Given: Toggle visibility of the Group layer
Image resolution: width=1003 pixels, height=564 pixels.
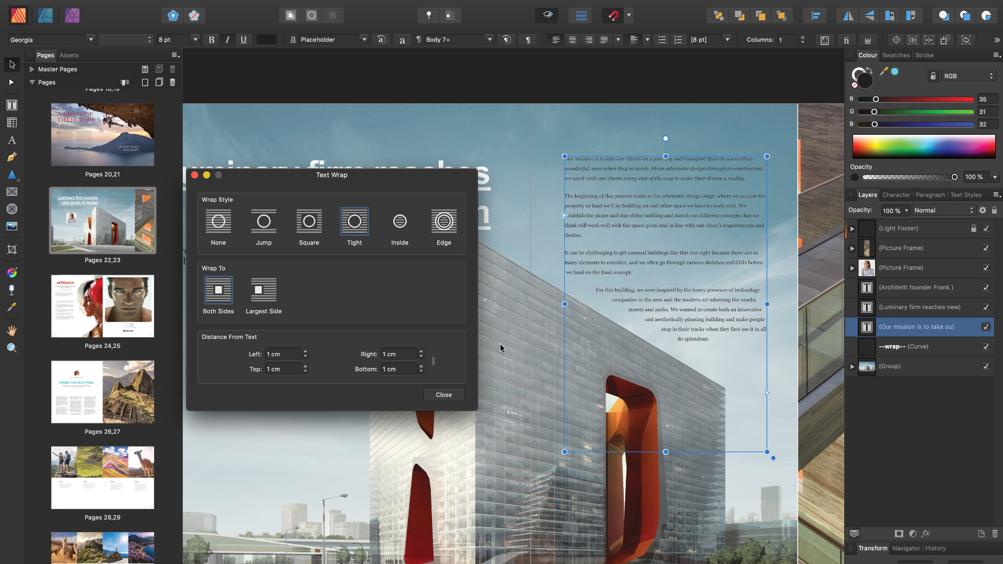Looking at the screenshot, I should (986, 366).
